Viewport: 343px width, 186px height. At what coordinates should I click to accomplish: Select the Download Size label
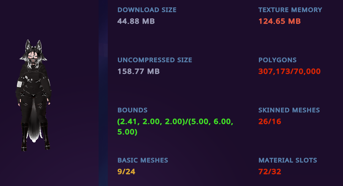tap(147, 10)
